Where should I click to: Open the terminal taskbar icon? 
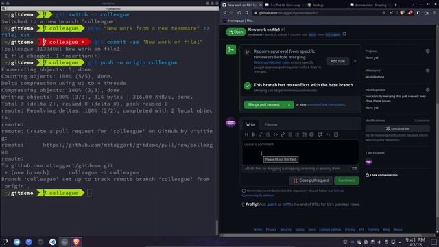tap(64, 242)
